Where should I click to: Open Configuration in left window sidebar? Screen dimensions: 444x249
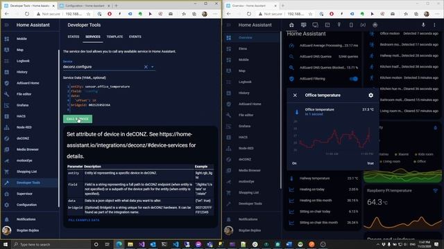(x=30, y=205)
